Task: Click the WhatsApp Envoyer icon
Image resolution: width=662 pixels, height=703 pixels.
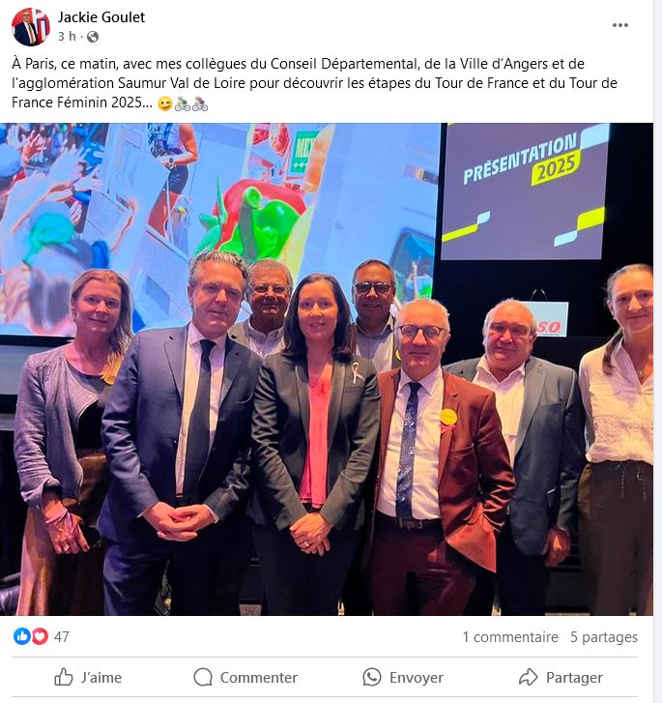Action: [x=372, y=677]
